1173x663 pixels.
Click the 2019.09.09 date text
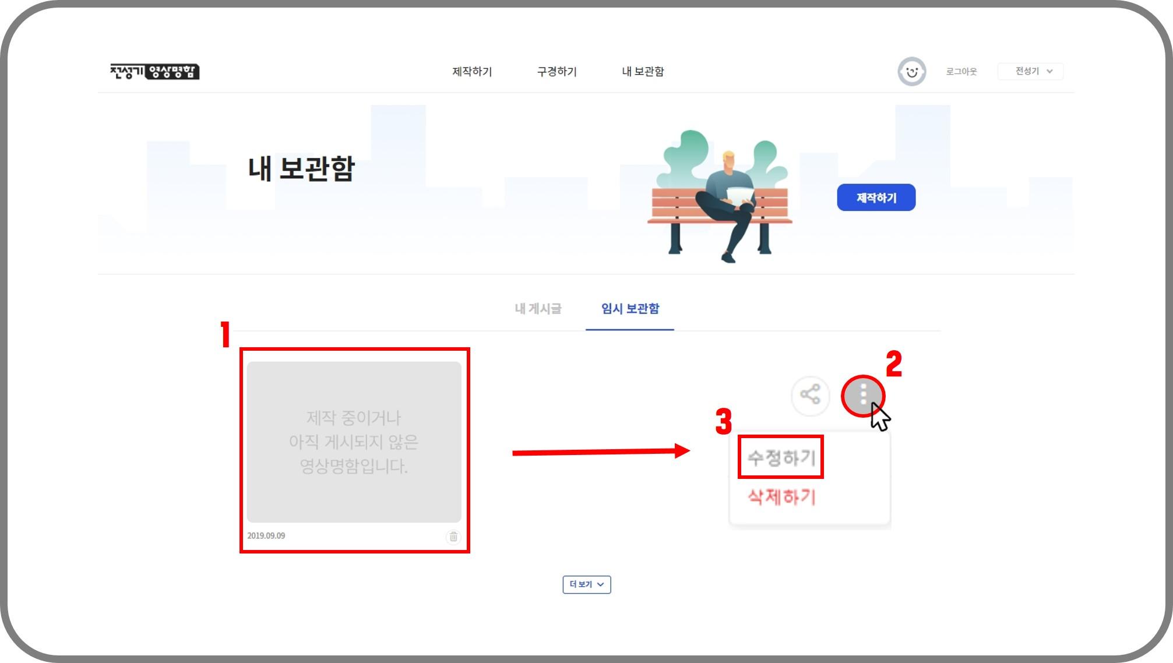coord(266,536)
